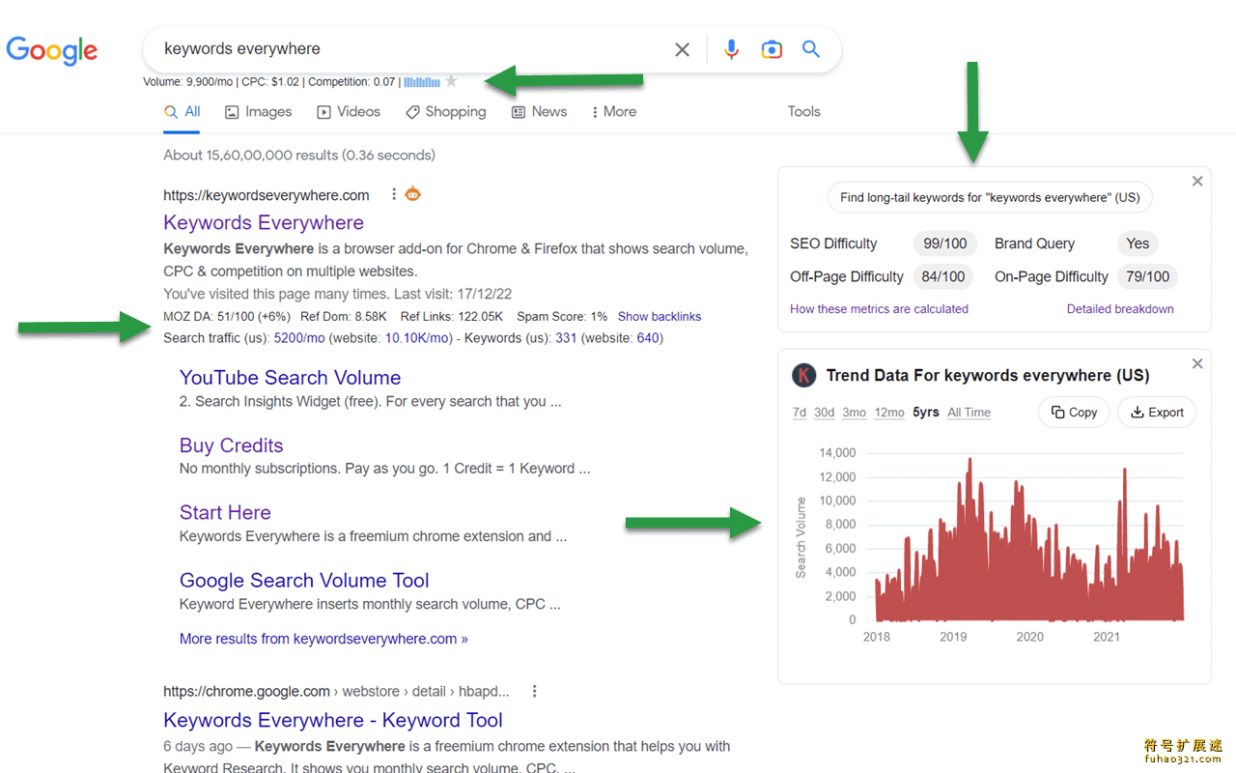The width and height of the screenshot is (1236, 773).
Task: Select the 5yrs trend range
Action: click(x=926, y=413)
